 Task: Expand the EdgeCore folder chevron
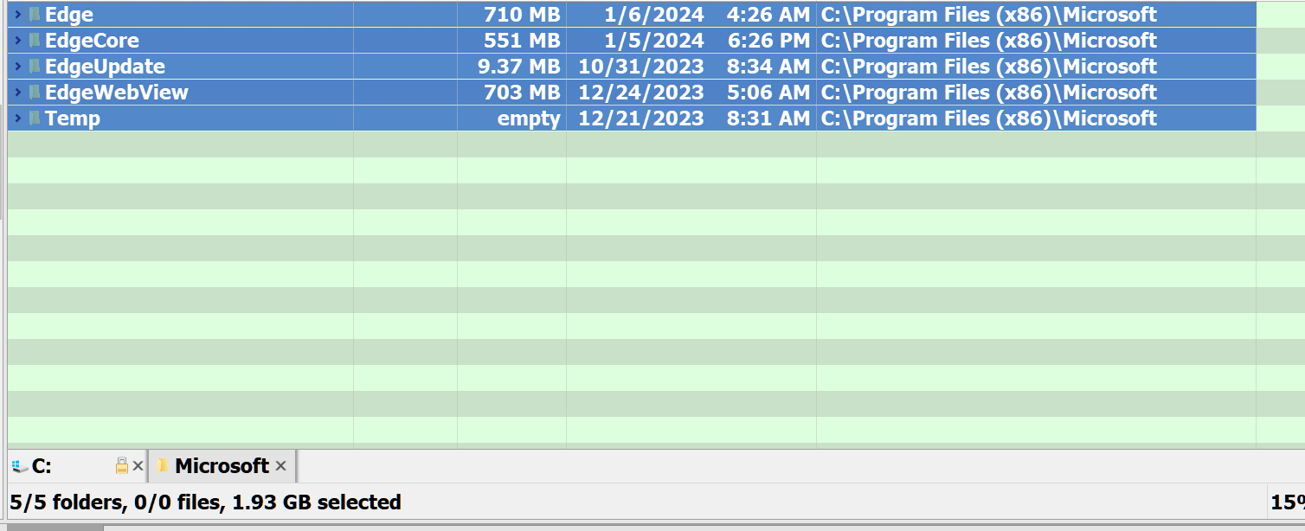click(x=18, y=41)
